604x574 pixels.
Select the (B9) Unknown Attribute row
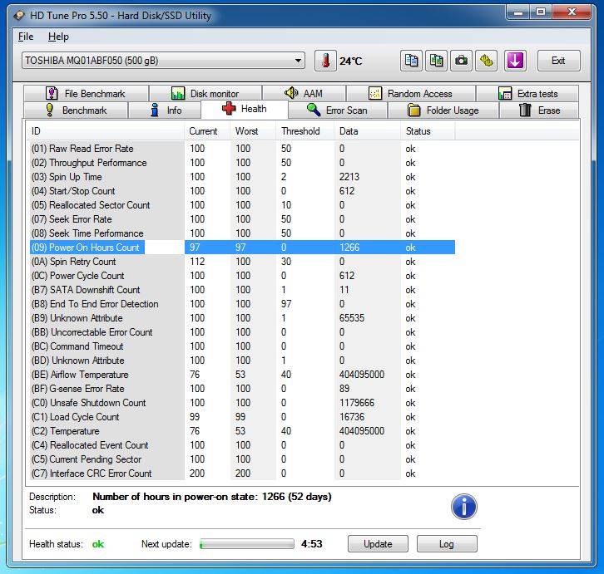[242, 318]
